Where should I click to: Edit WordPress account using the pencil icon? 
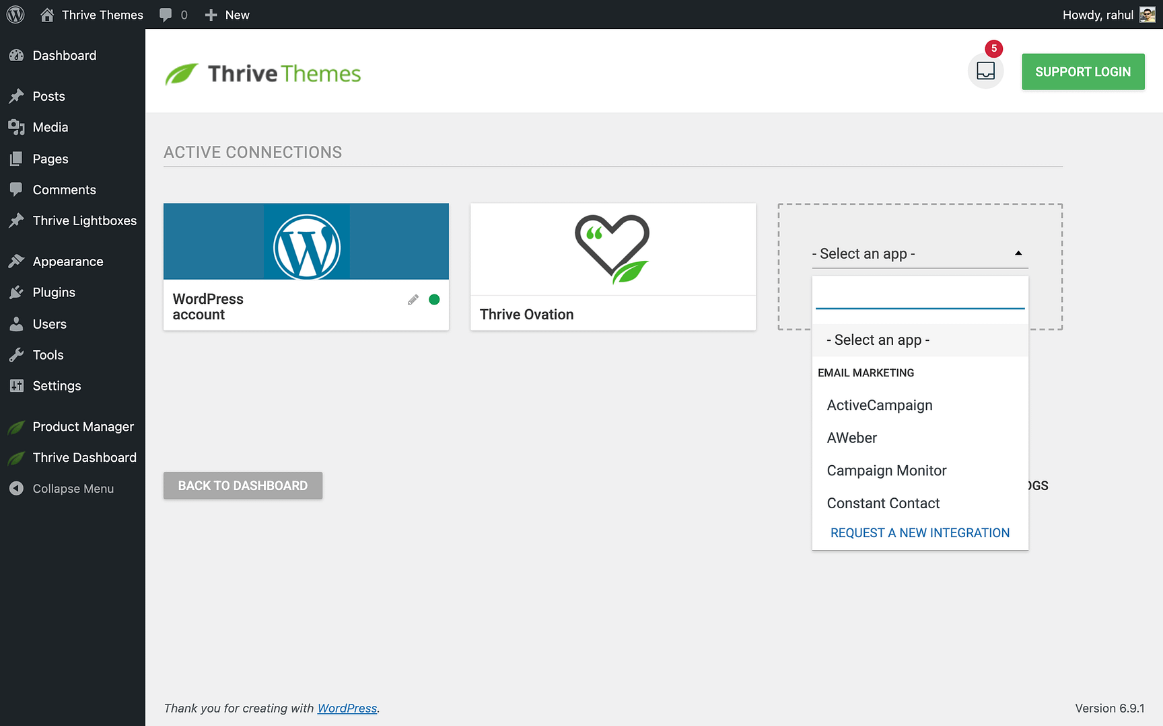[x=413, y=299]
